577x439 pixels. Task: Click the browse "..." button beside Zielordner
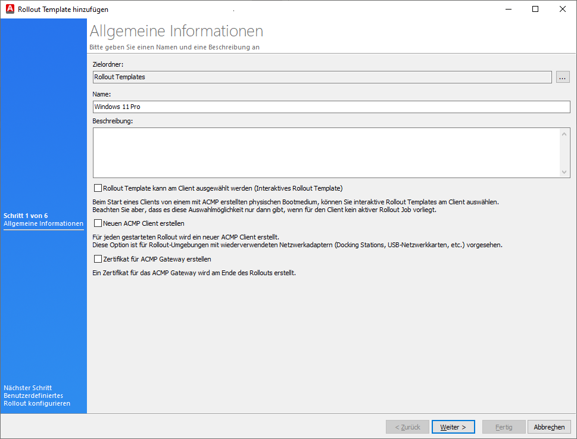(x=562, y=76)
